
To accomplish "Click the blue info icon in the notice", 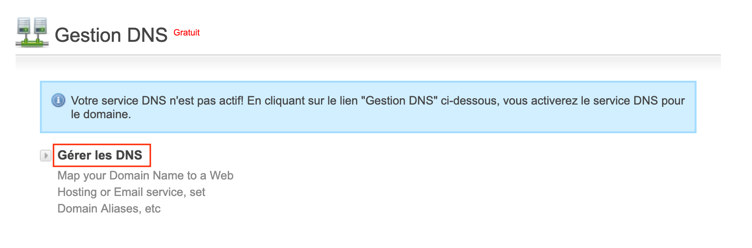I will pos(58,101).
